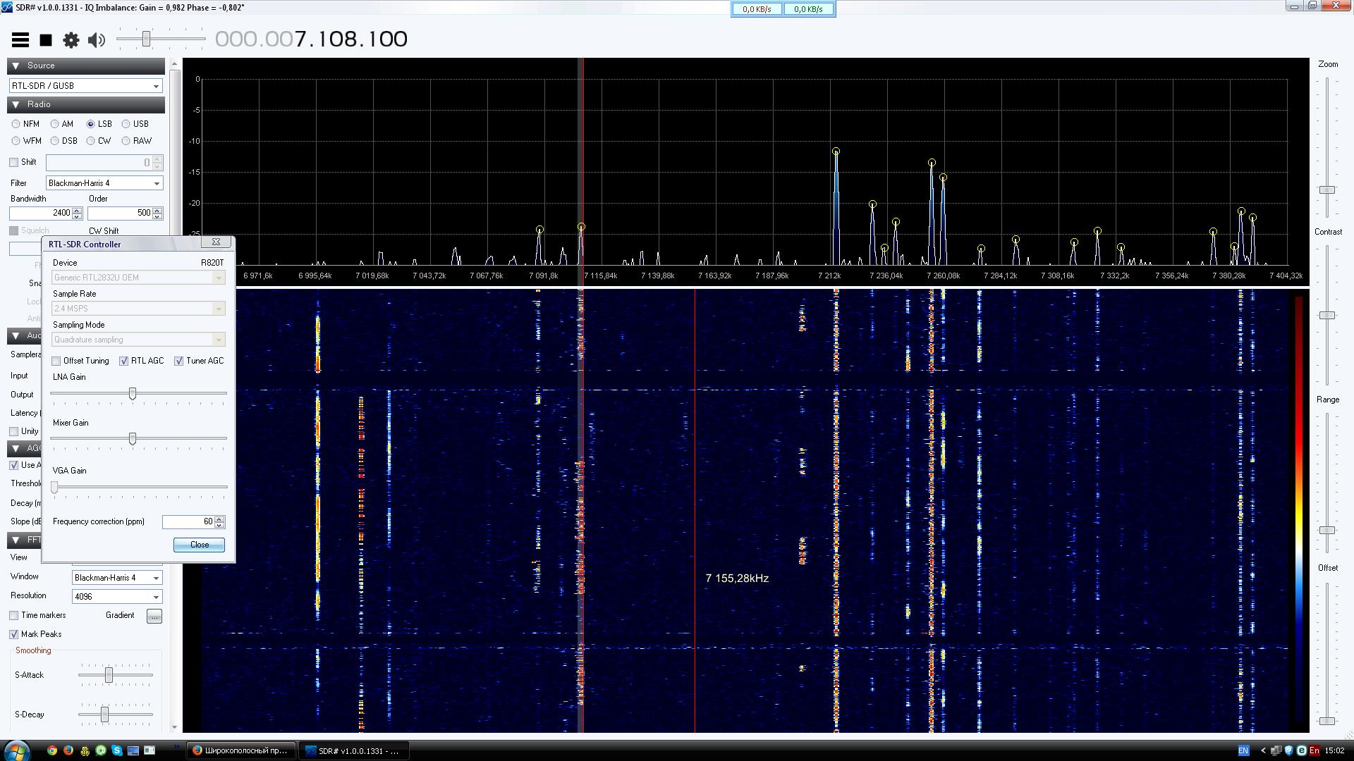Open the FFT Window Blackman-Harris 4 dropdown
This screenshot has height=761, width=1354.
[x=117, y=578]
